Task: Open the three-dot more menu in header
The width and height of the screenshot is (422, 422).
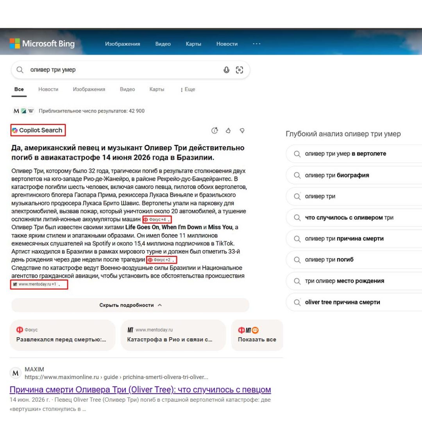Action: pos(256,44)
